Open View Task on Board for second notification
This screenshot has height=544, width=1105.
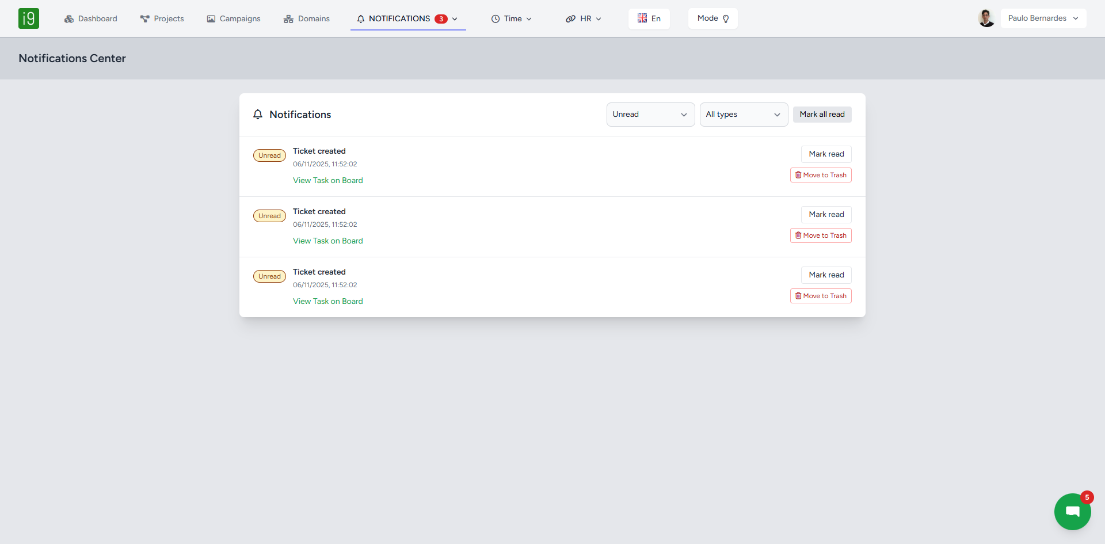coord(327,241)
